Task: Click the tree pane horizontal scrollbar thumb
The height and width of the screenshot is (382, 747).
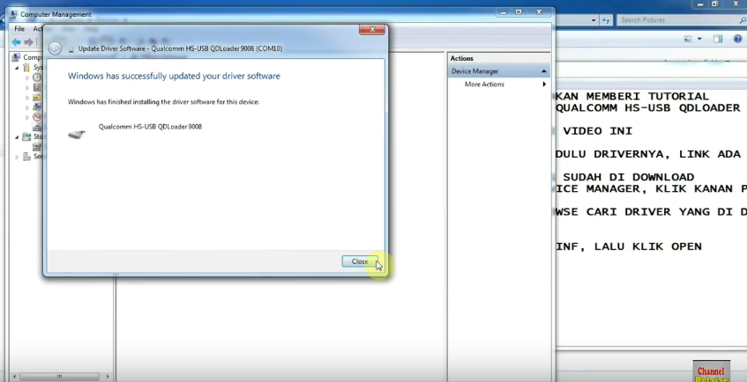Action: (58, 377)
